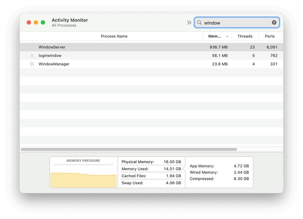Screen dimensions: 303x219
Task: Select the loginwindow process row
Action: click(110, 55)
